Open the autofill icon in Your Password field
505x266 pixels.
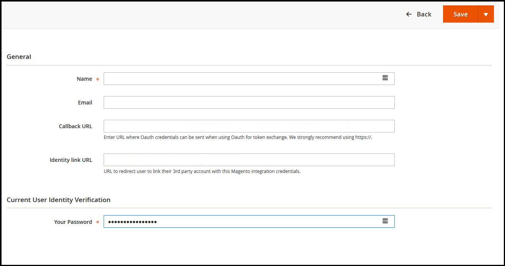385,221
